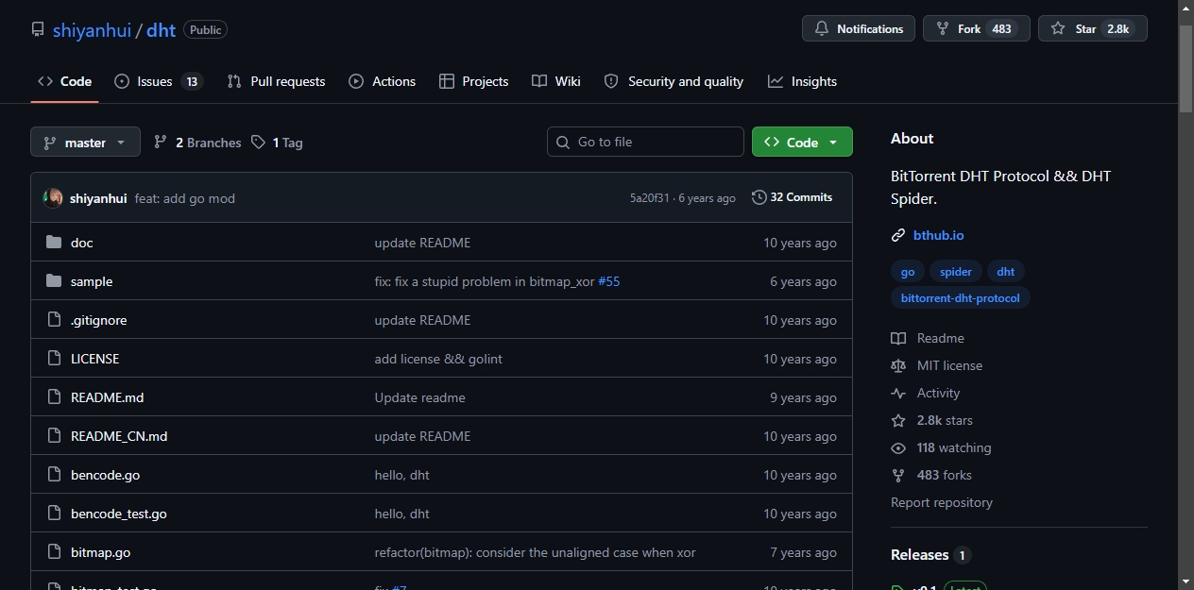Image resolution: width=1194 pixels, height=590 pixels.
Task: Click the book icon beside Readme
Action: click(x=898, y=338)
